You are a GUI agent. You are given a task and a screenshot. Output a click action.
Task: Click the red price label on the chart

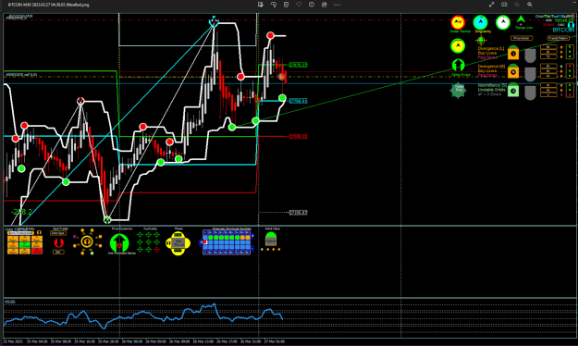tap(298, 137)
